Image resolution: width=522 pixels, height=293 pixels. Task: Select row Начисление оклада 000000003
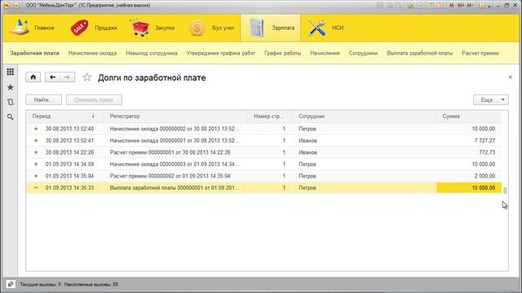pyautogui.click(x=263, y=164)
